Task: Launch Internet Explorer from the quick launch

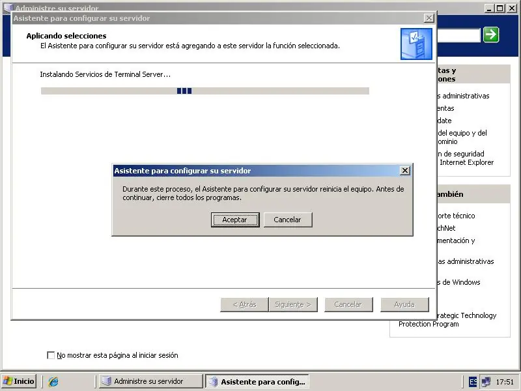Action: [x=53, y=381]
